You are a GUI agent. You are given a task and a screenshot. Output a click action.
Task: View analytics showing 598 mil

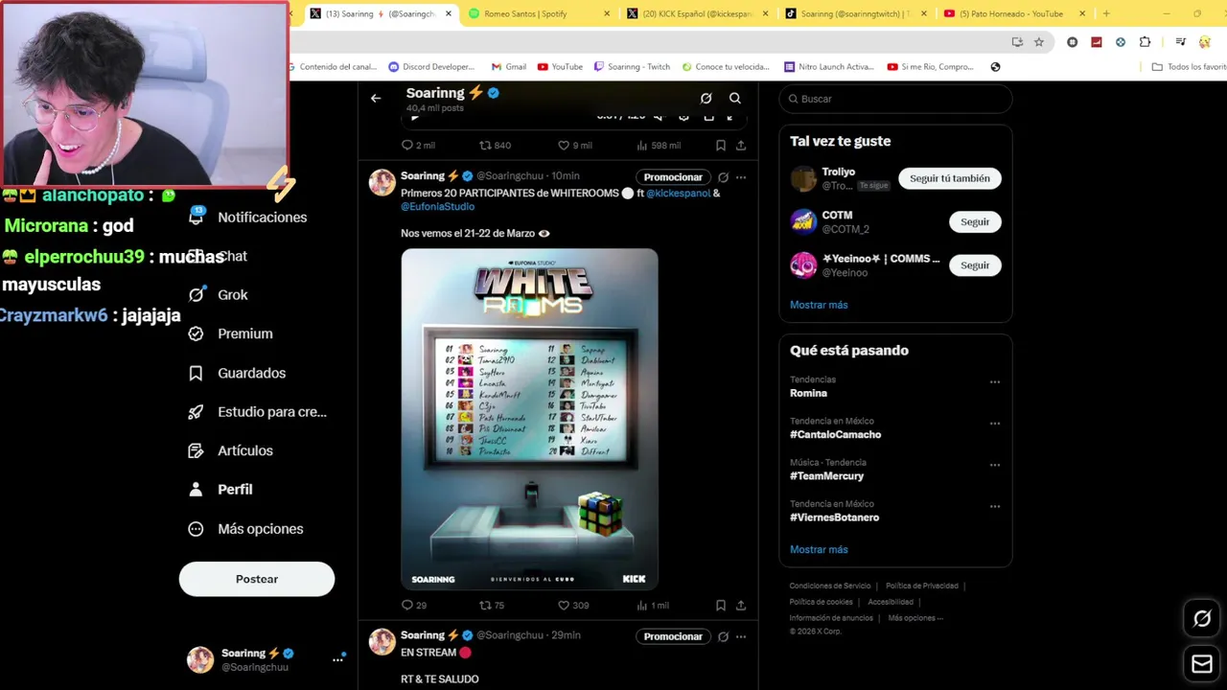[659, 146]
